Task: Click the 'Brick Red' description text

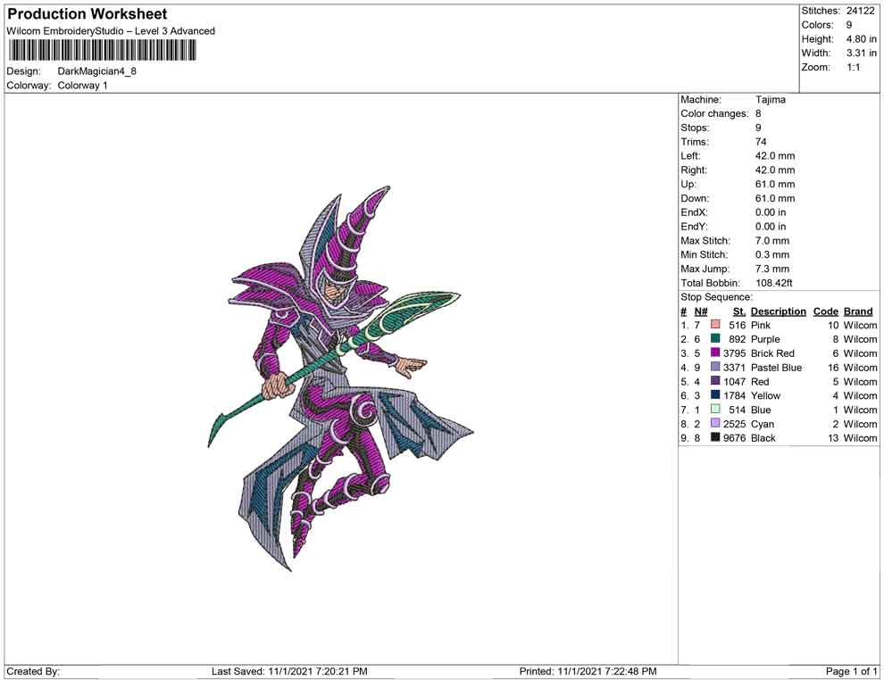Action: [x=772, y=353]
